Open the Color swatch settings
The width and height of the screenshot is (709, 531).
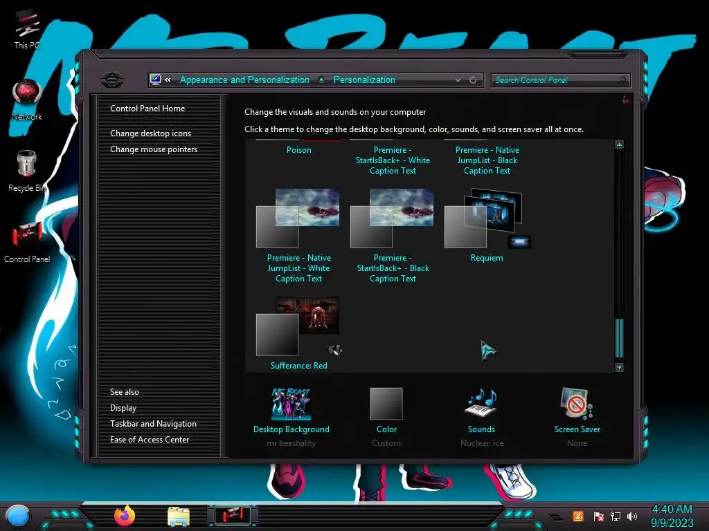(x=386, y=404)
